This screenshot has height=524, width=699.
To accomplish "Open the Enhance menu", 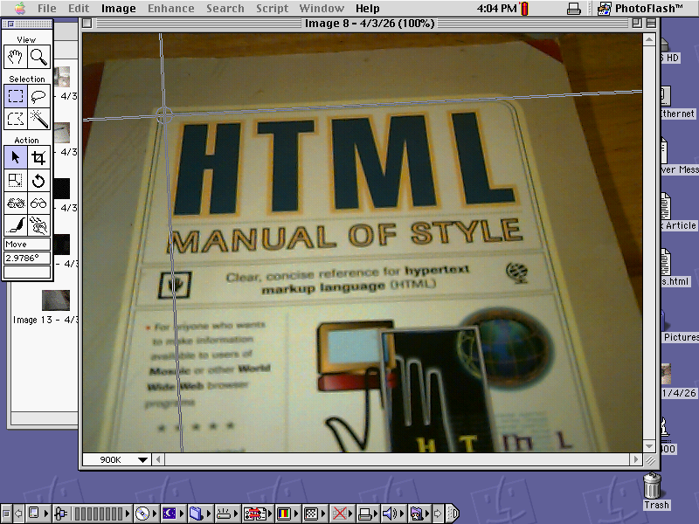I will click(170, 9).
